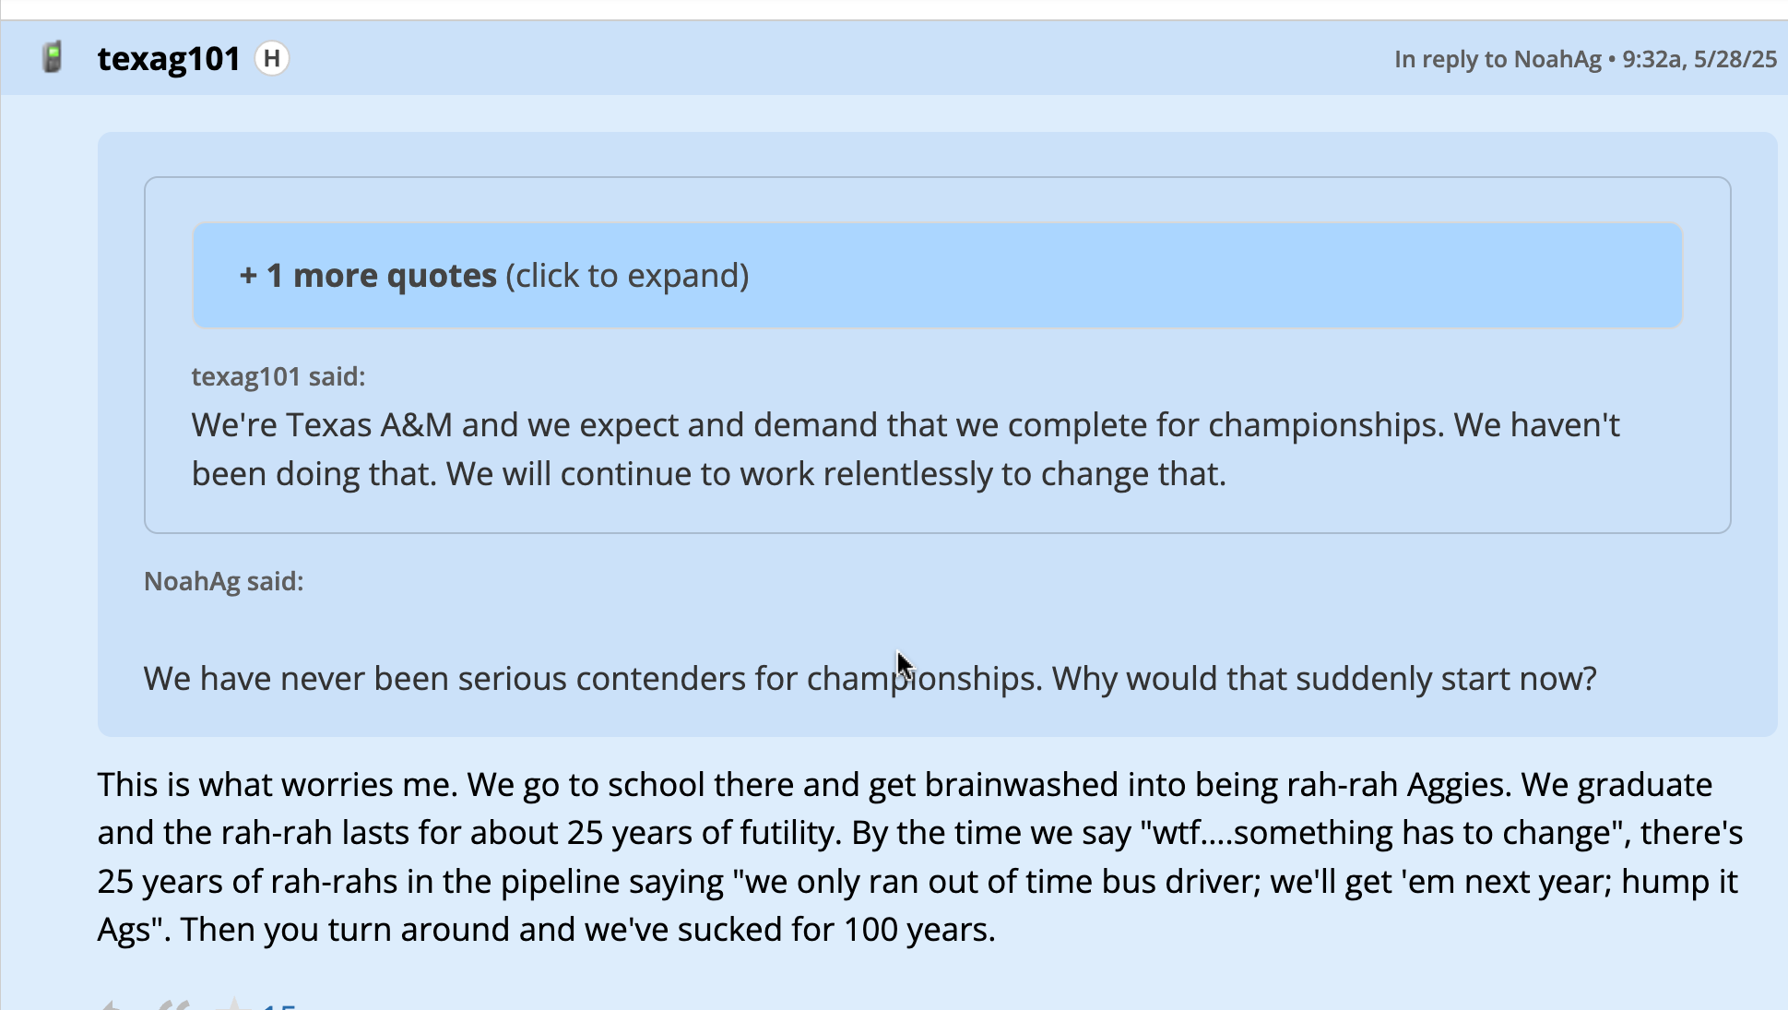Click the reply text starting 'This is what worries me'
Screen dimensions: 1788x1010
click(x=920, y=856)
